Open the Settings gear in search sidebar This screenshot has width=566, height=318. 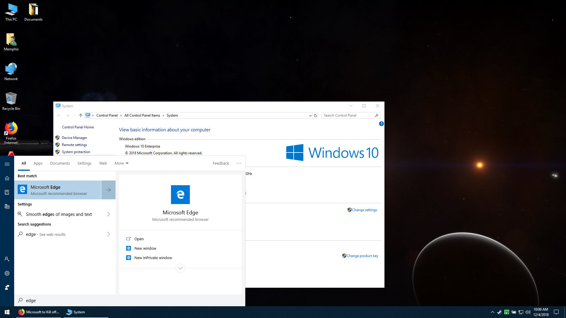[7, 273]
